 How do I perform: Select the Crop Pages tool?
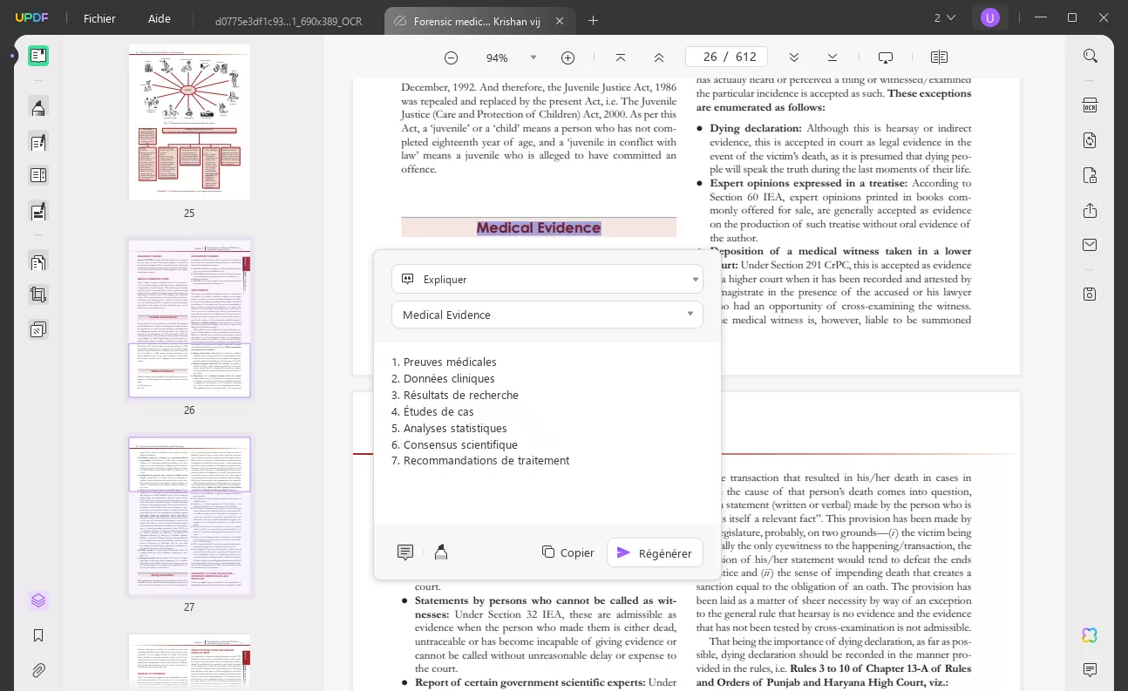[37, 295]
